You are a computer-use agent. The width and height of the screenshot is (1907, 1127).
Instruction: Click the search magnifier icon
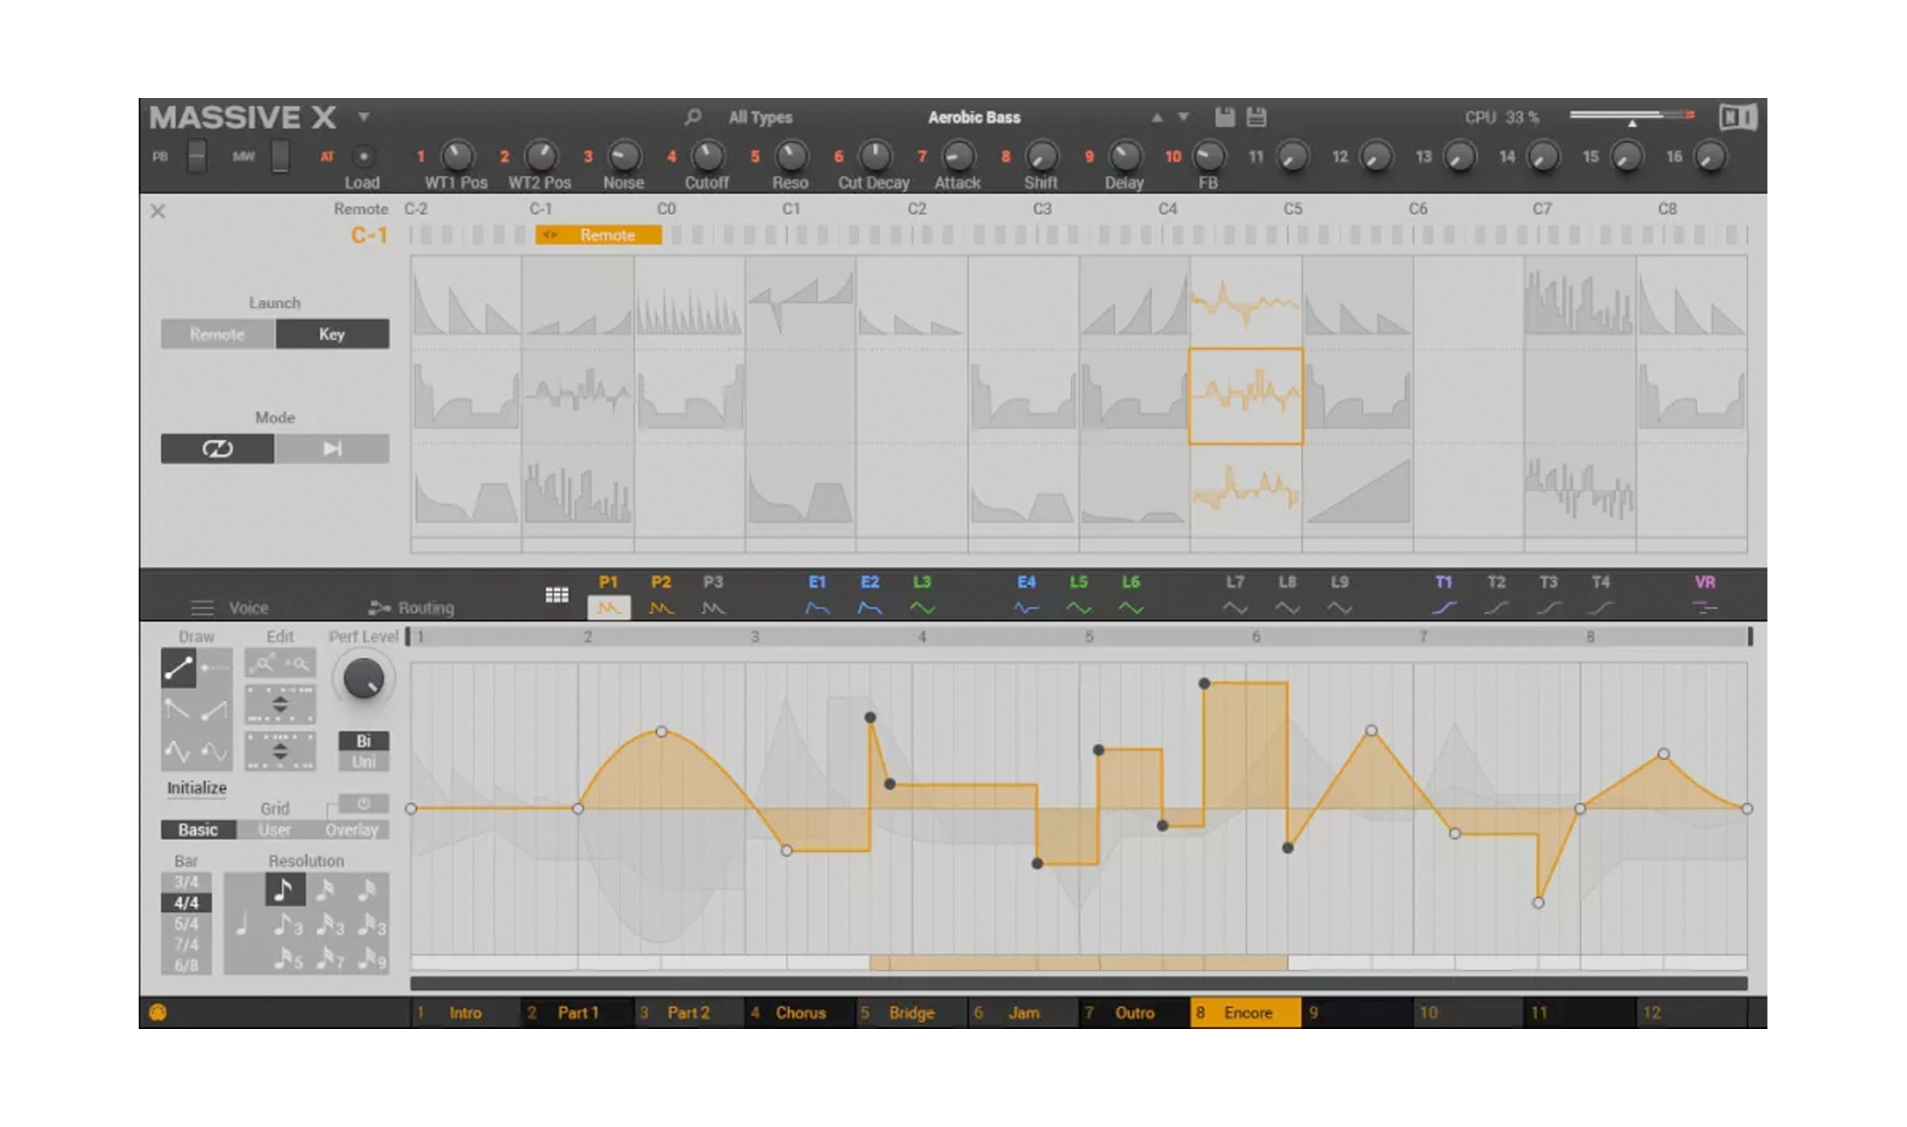point(693,116)
